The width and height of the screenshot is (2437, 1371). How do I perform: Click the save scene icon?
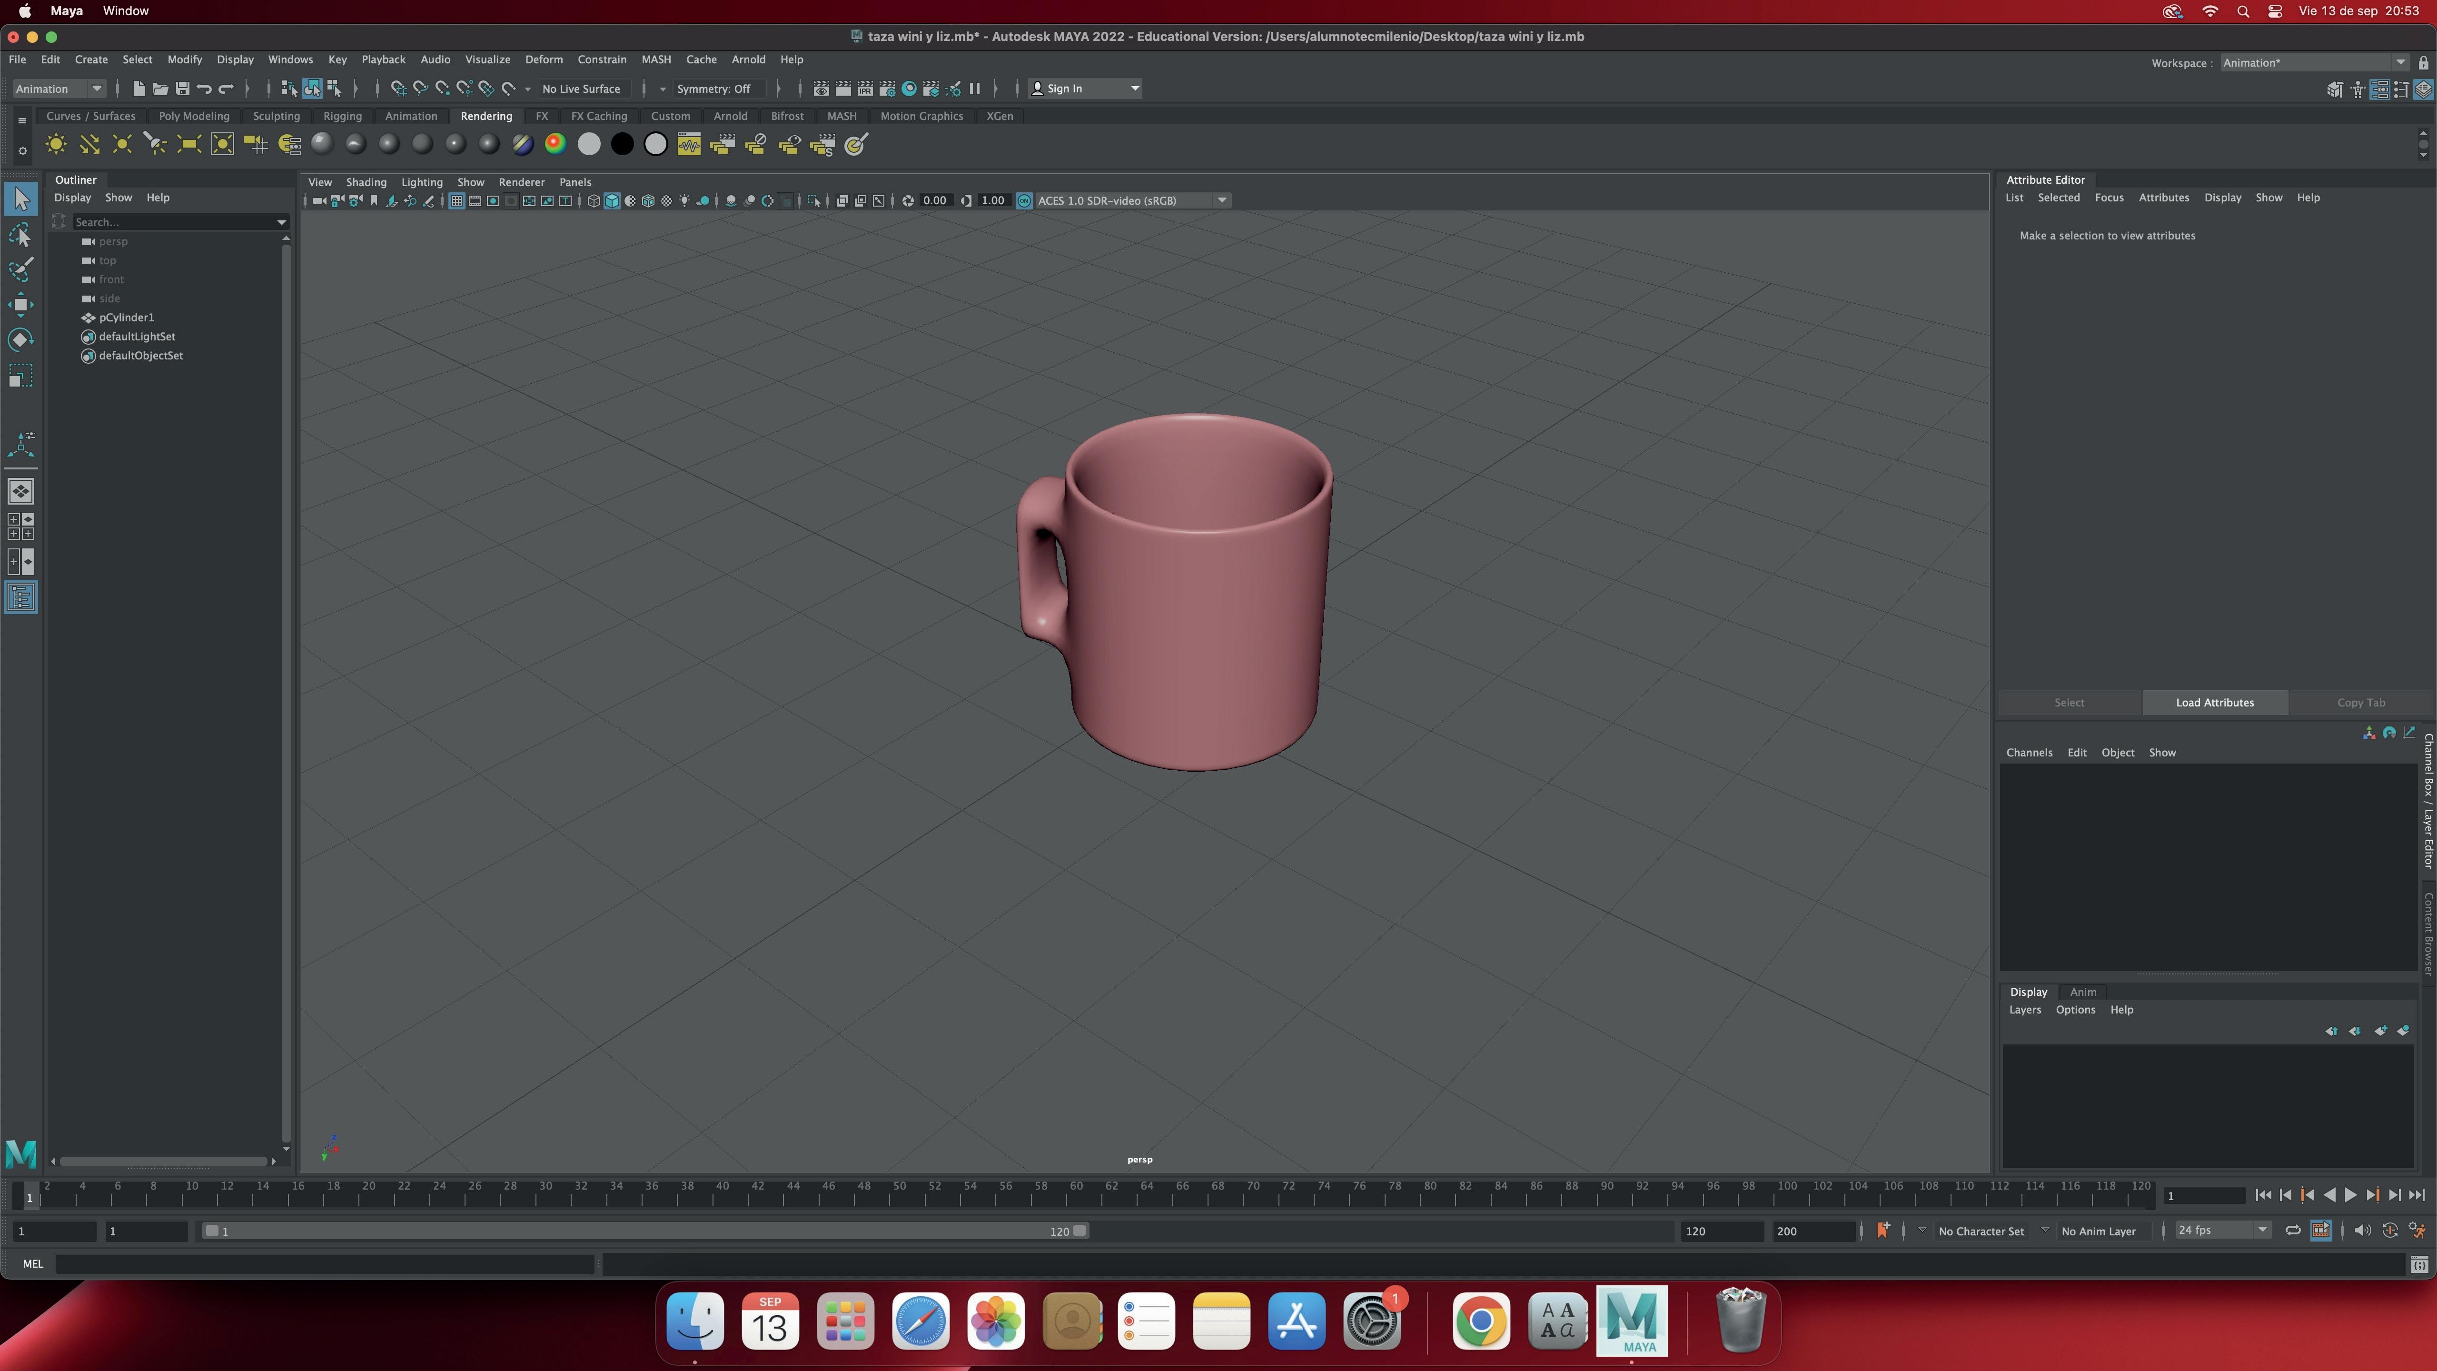pos(183,89)
